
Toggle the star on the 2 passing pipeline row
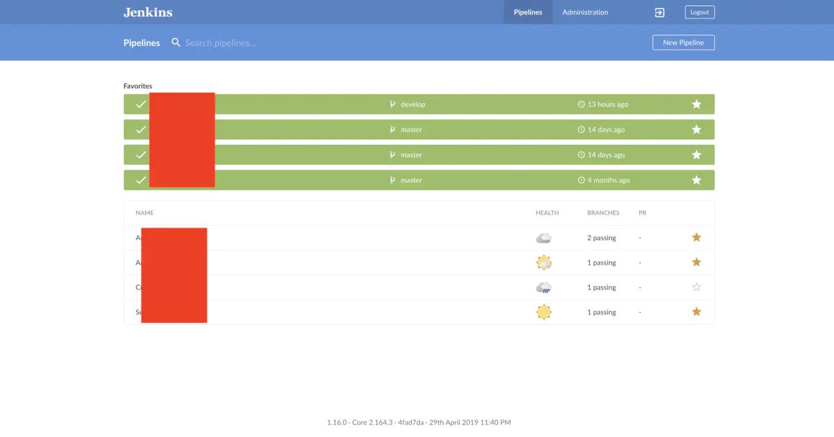click(x=697, y=237)
